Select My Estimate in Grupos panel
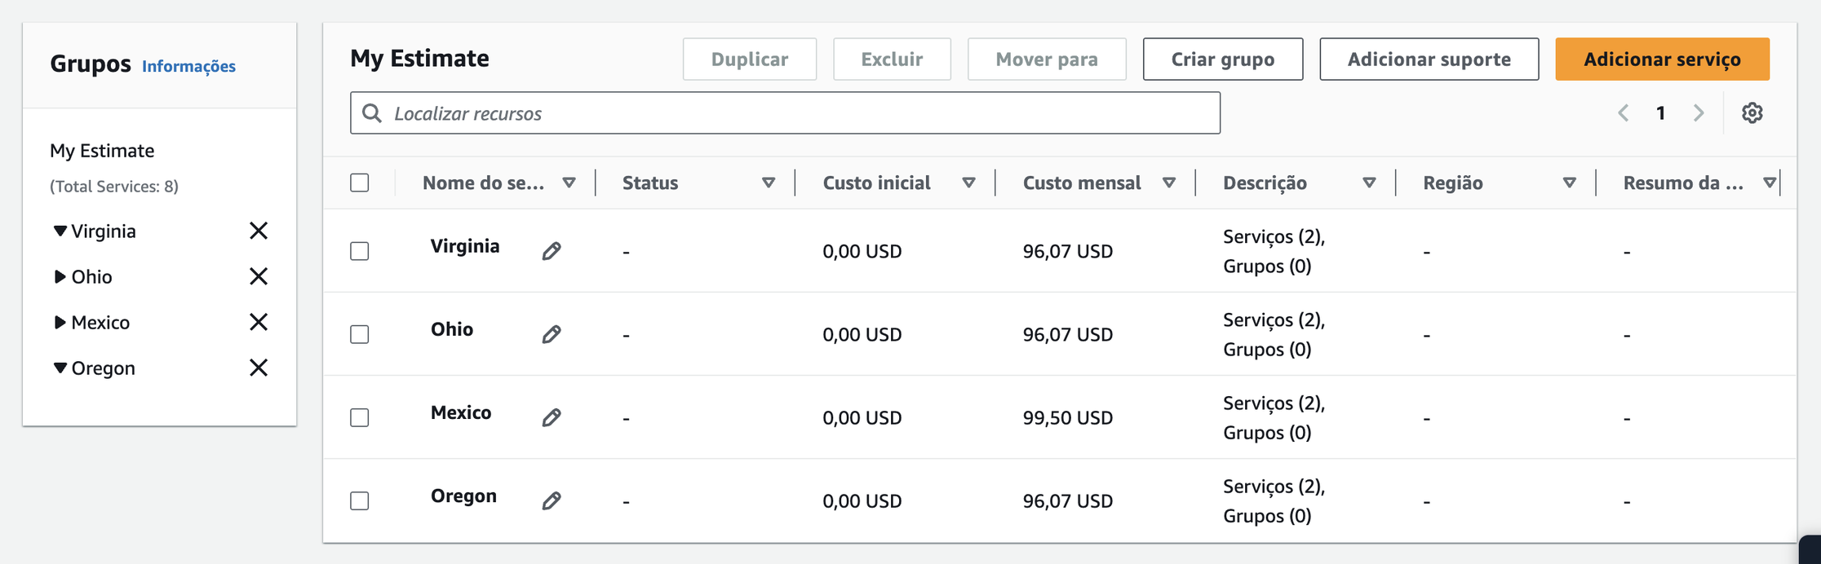Screen dimensions: 1821x564 click(x=102, y=151)
